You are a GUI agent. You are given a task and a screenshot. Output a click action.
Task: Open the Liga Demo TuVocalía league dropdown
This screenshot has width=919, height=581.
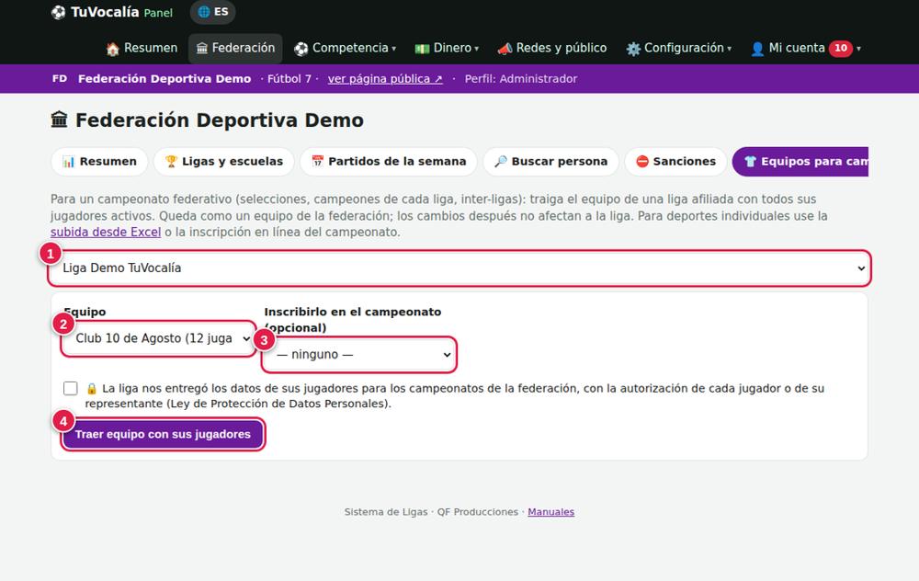click(459, 268)
